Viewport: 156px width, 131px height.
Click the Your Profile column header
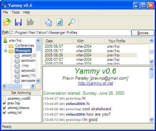tap(121, 41)
